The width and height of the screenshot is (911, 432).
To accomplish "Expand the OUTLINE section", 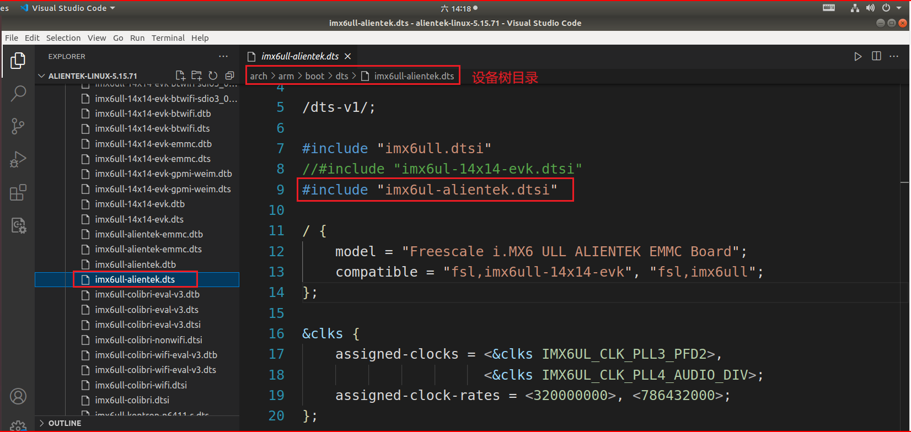I will click(x=65, y=423).
